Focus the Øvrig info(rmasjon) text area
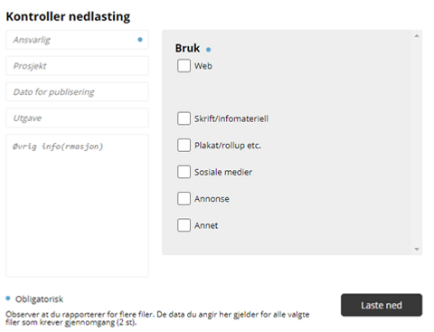Viewport: 434px width, 332px height. [x=77, y=205]
